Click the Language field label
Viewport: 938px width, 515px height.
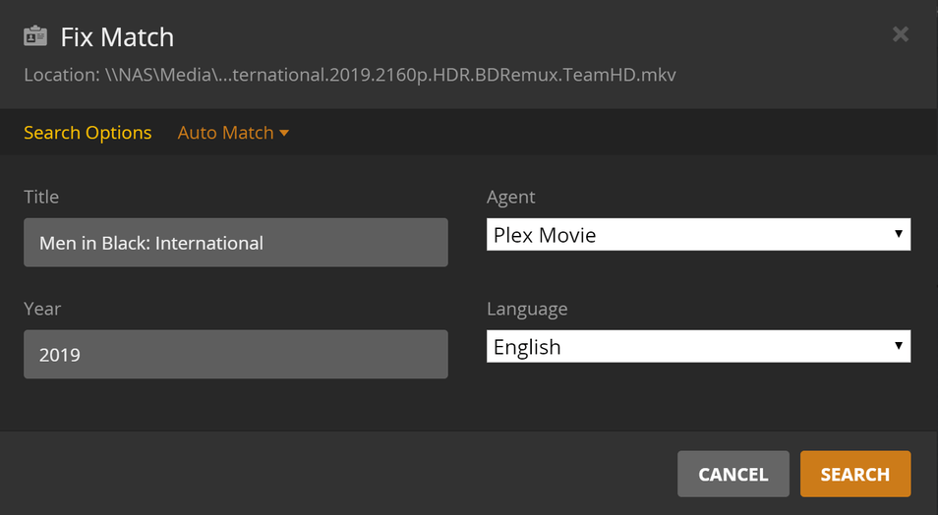(527, 309)
